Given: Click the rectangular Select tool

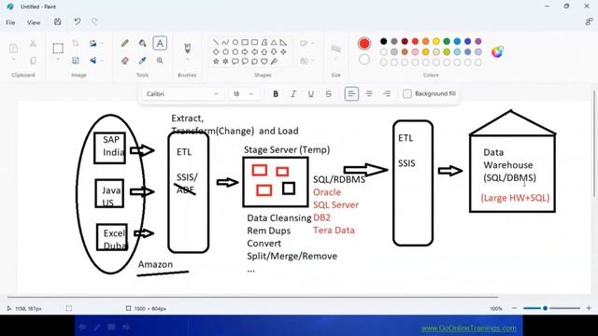Looking at the screenshot, I should 58,48.
